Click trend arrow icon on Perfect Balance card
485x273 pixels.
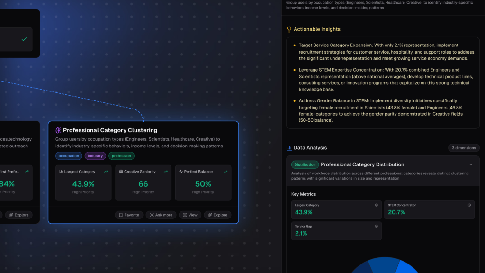coord(225,172)
